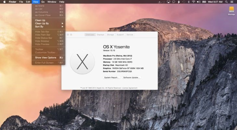
Task: Click the Startup Disk Macintosh HD line
Action: [115, 65]
